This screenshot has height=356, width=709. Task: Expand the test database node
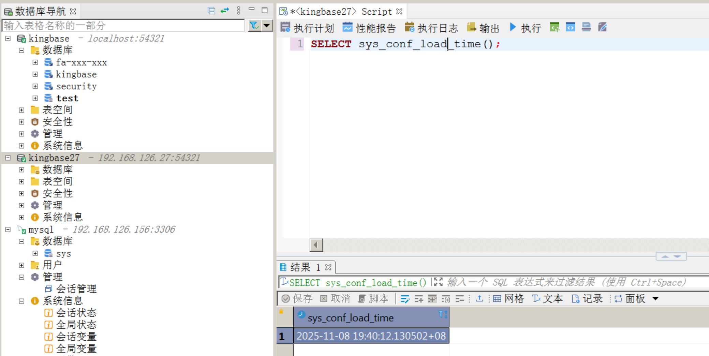[x=35, y=98]
